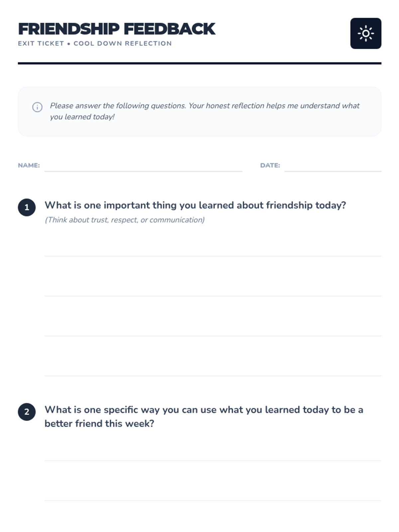Click the Exit Ticket Cool Down Reflection subtitle

pos(95,44)
